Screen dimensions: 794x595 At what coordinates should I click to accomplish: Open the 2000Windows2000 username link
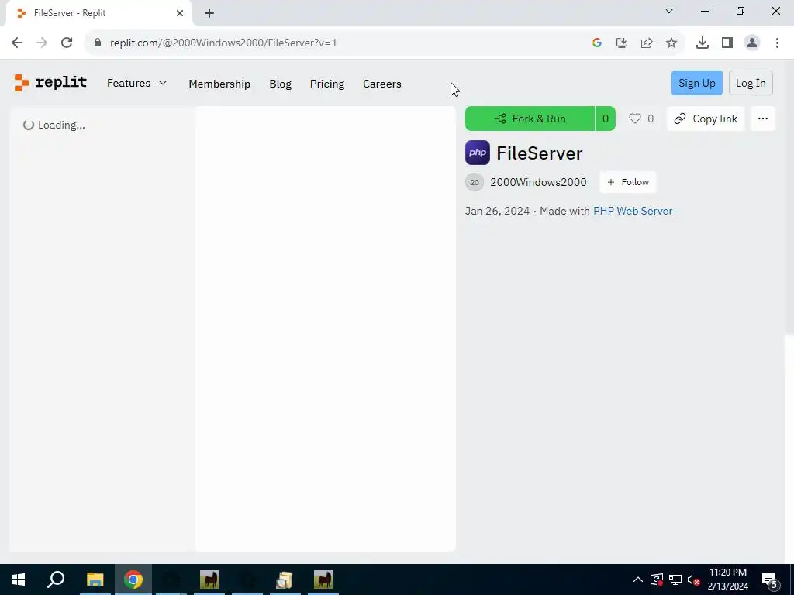(x=538, y=182)
